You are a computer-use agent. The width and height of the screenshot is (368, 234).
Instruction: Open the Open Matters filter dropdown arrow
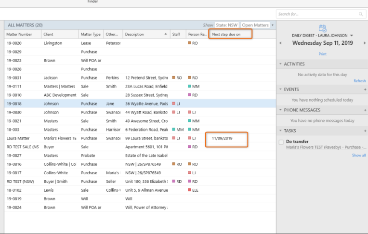tap(273, 25)
